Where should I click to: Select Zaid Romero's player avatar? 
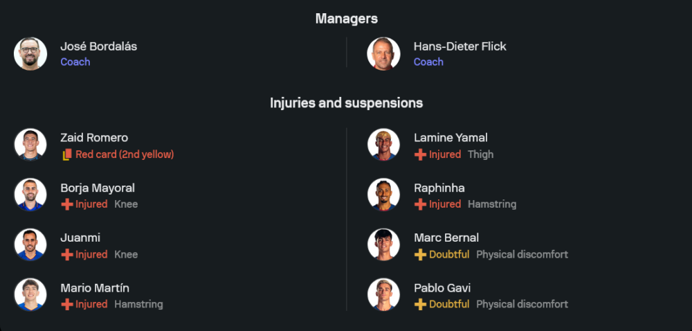pyautogui.click(x=30, y=145)
